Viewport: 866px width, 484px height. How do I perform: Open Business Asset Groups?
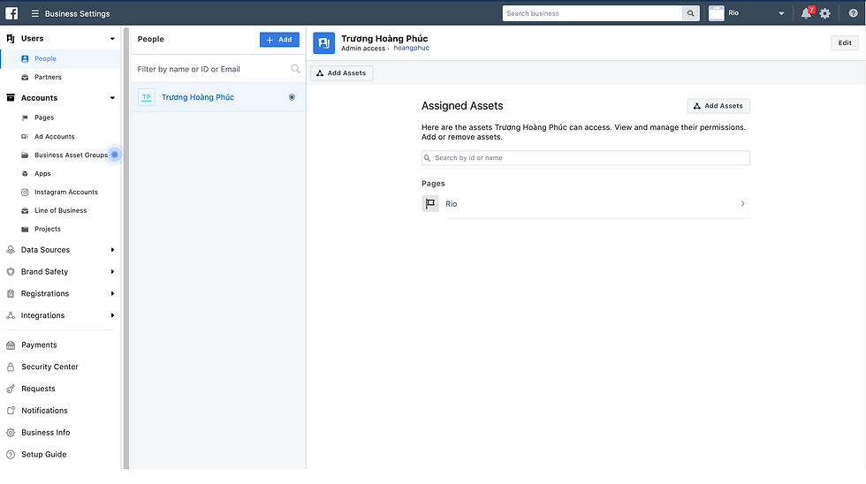tap(71, 155)
